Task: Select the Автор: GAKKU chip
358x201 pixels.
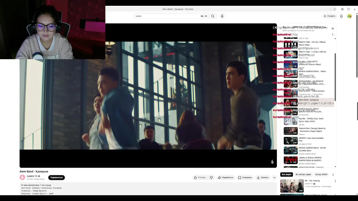Action: (322, 174)
